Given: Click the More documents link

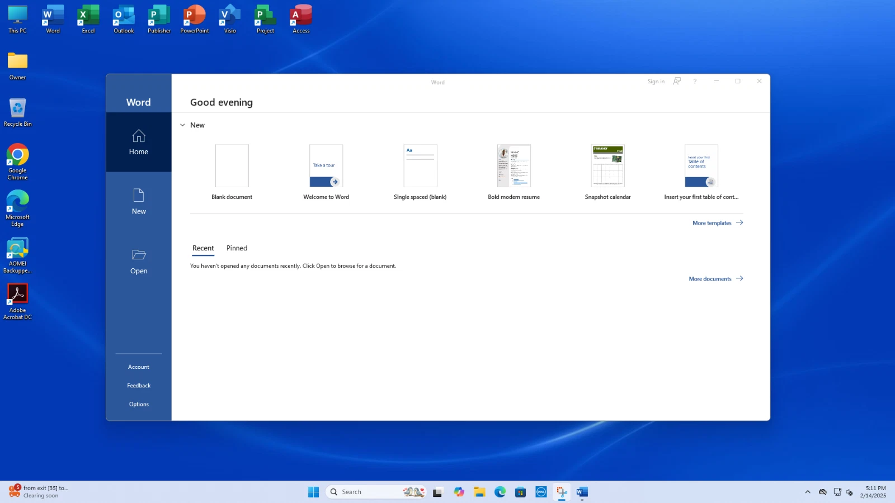Looking at the screenshot, I should [x=716, y=279].
